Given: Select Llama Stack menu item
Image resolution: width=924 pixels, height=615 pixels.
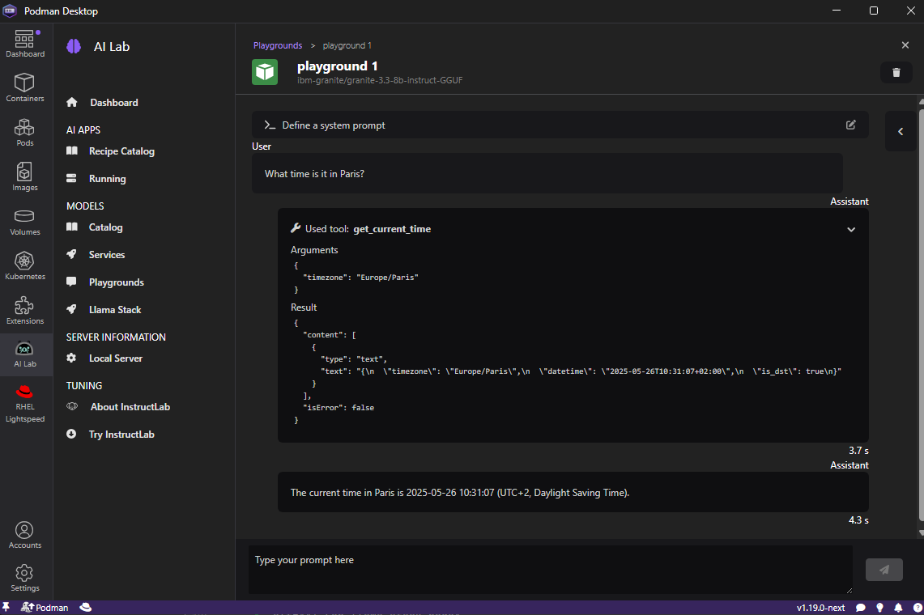Looking at the screenshot, I should (115, 310).
